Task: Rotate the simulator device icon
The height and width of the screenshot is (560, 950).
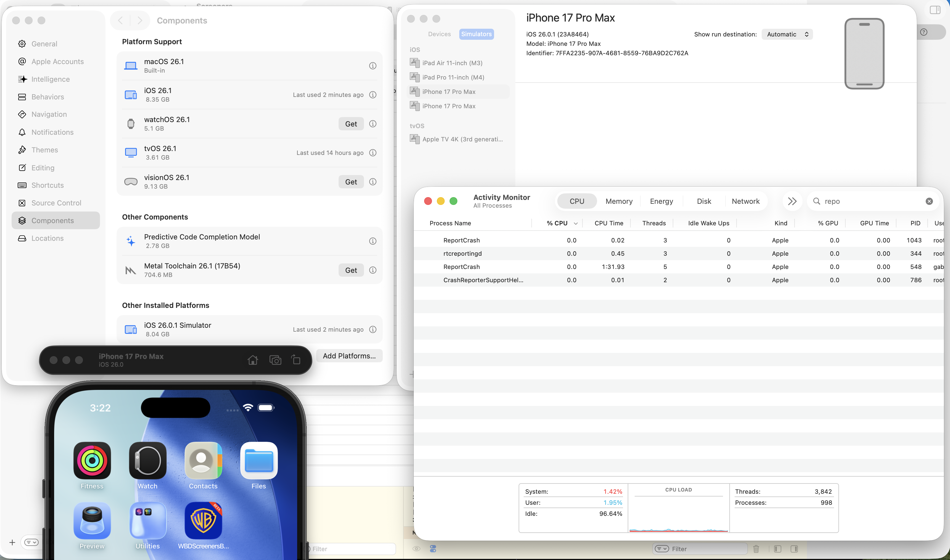Action: (296, 360)
